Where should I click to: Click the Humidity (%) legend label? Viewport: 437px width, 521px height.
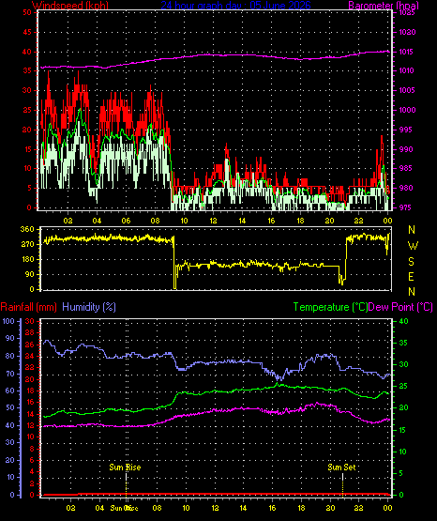pyautogui.click(x=89, y=307)
